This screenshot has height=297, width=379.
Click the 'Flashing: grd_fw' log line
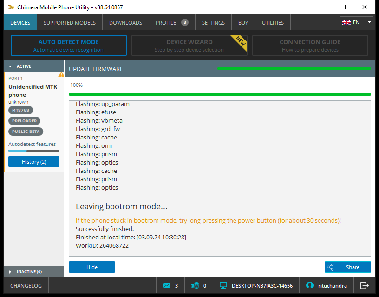pos(98,129)
